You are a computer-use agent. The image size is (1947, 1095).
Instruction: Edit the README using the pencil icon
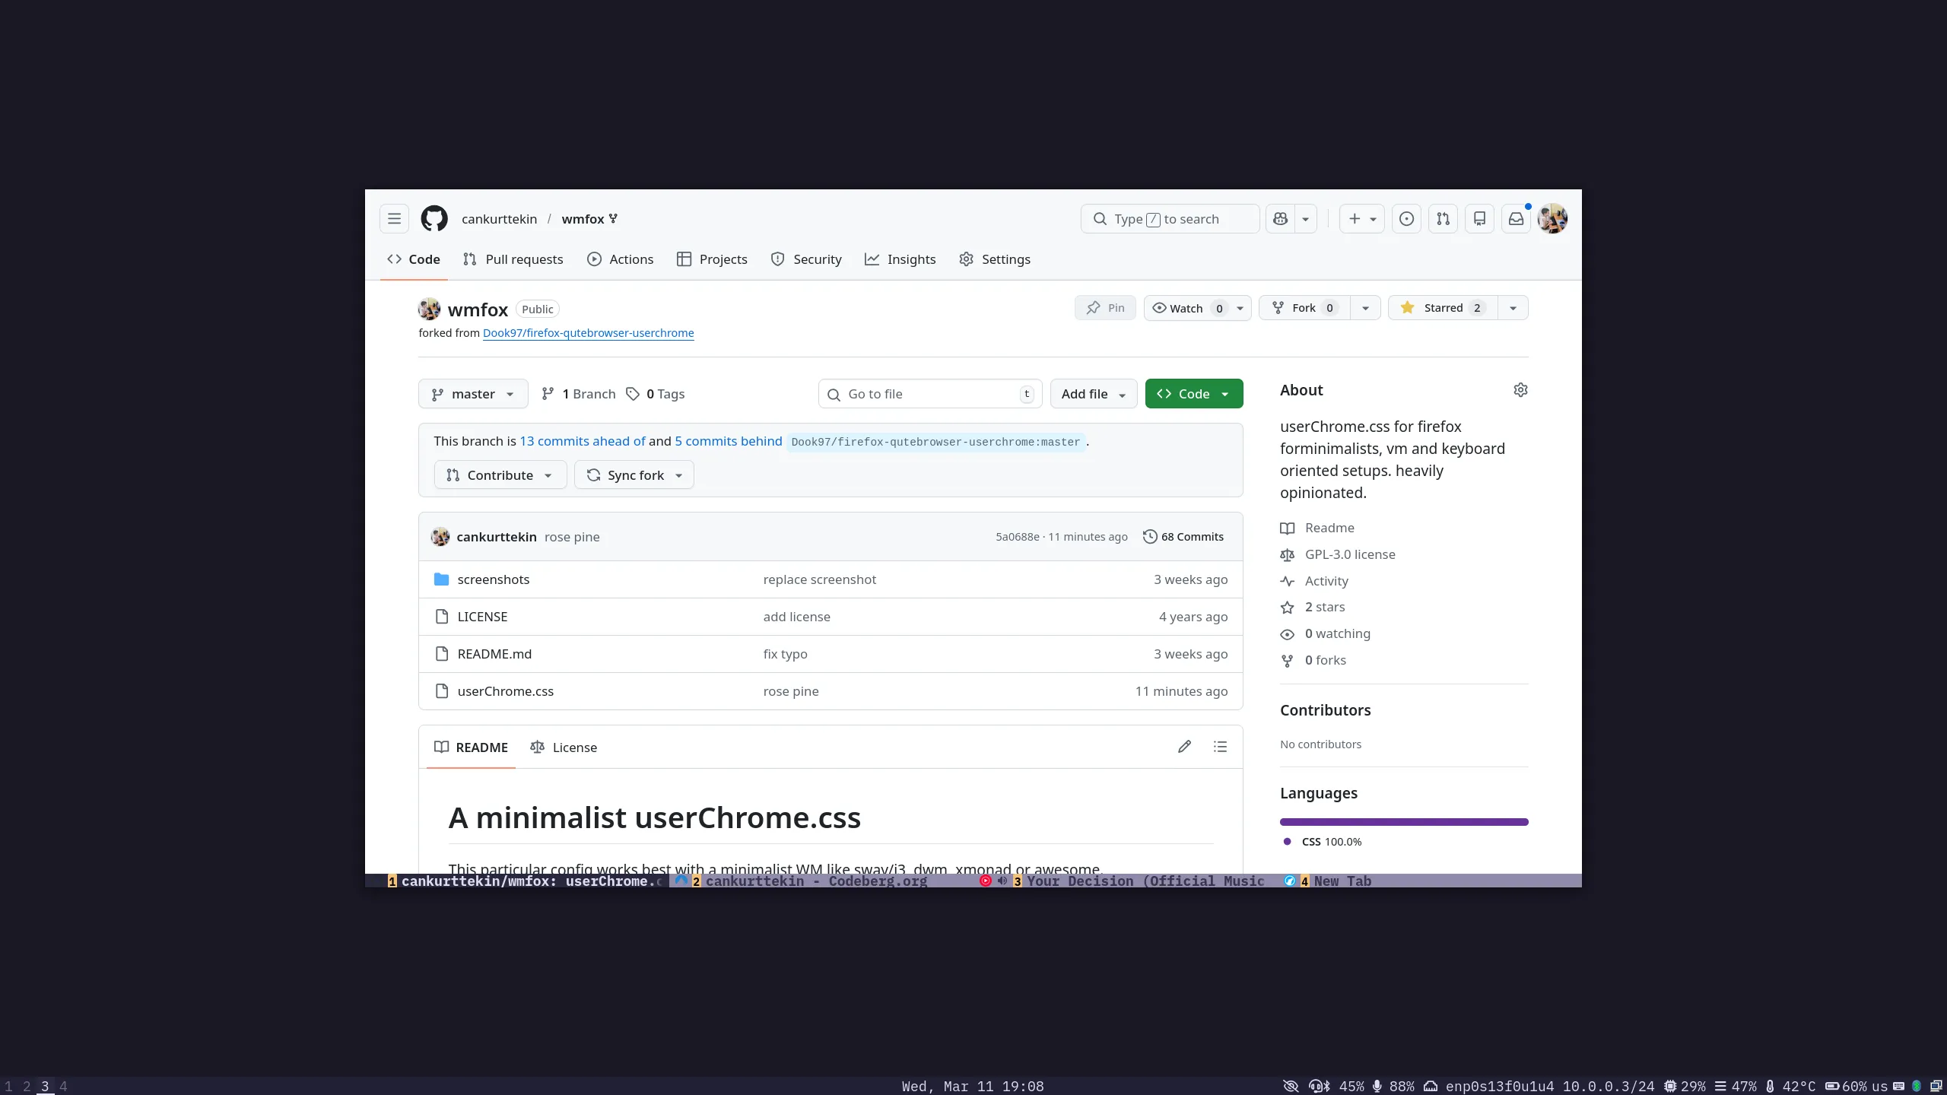click(x=1184, y=747)
